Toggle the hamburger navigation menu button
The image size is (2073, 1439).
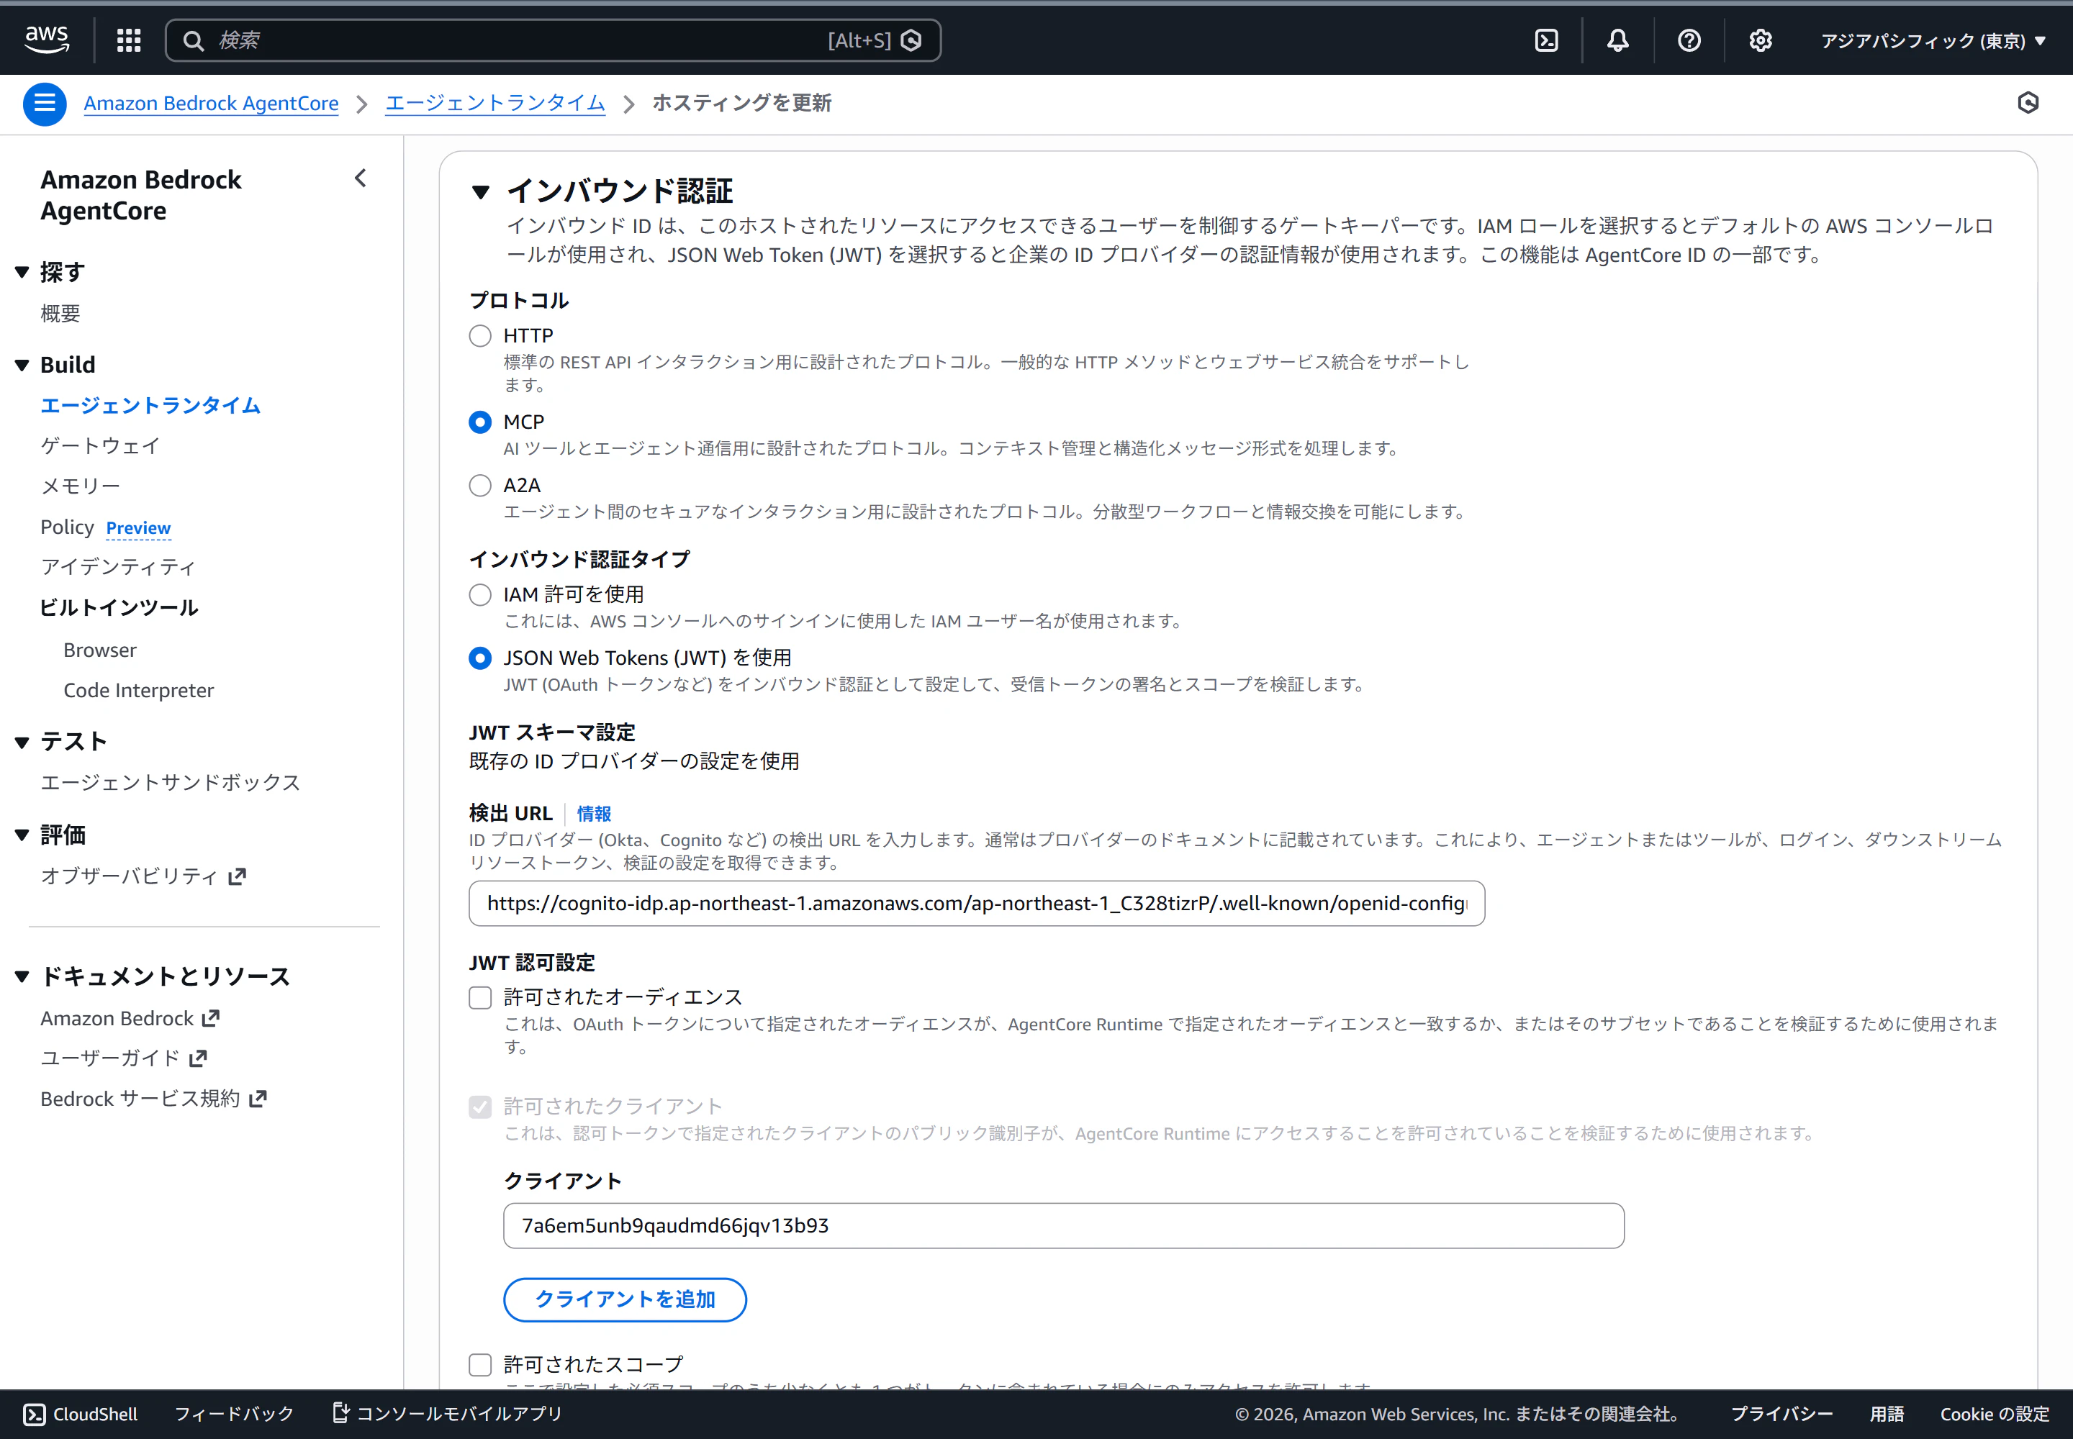coord(44,104)
